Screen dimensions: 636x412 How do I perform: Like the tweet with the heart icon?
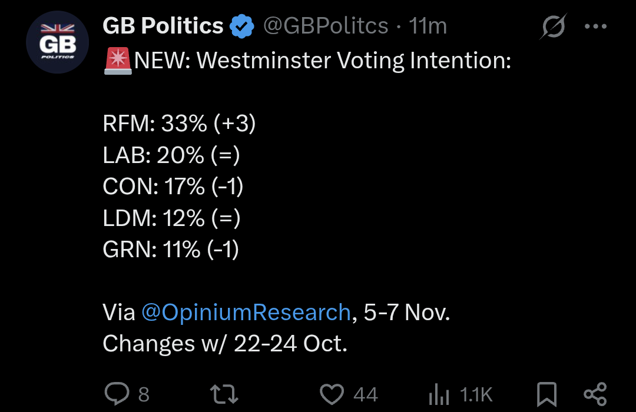pos(332,393)
